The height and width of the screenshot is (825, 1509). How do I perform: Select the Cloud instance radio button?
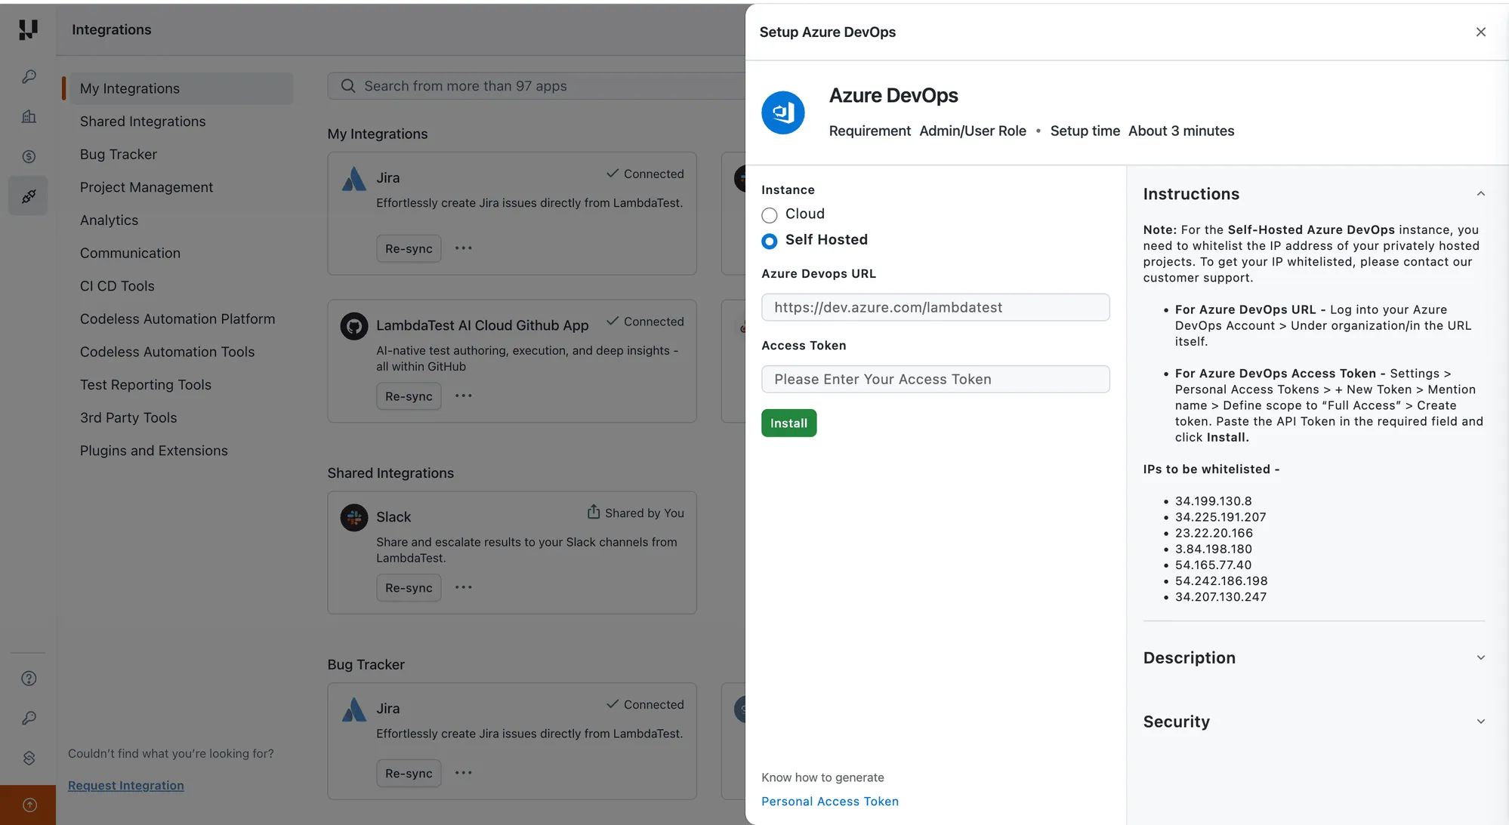[769, 215]
